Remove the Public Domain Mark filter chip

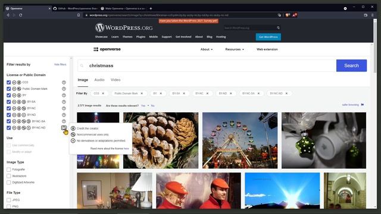[x=142, y=93]
